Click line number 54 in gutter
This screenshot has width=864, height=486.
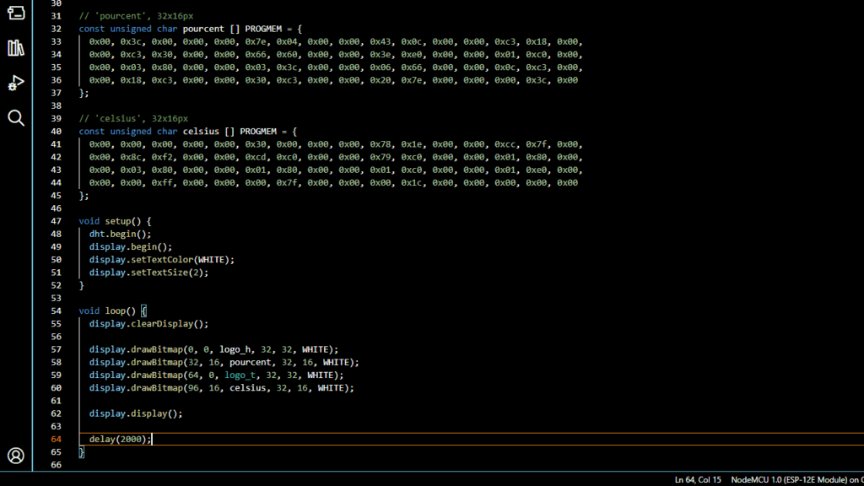[57, 310]
